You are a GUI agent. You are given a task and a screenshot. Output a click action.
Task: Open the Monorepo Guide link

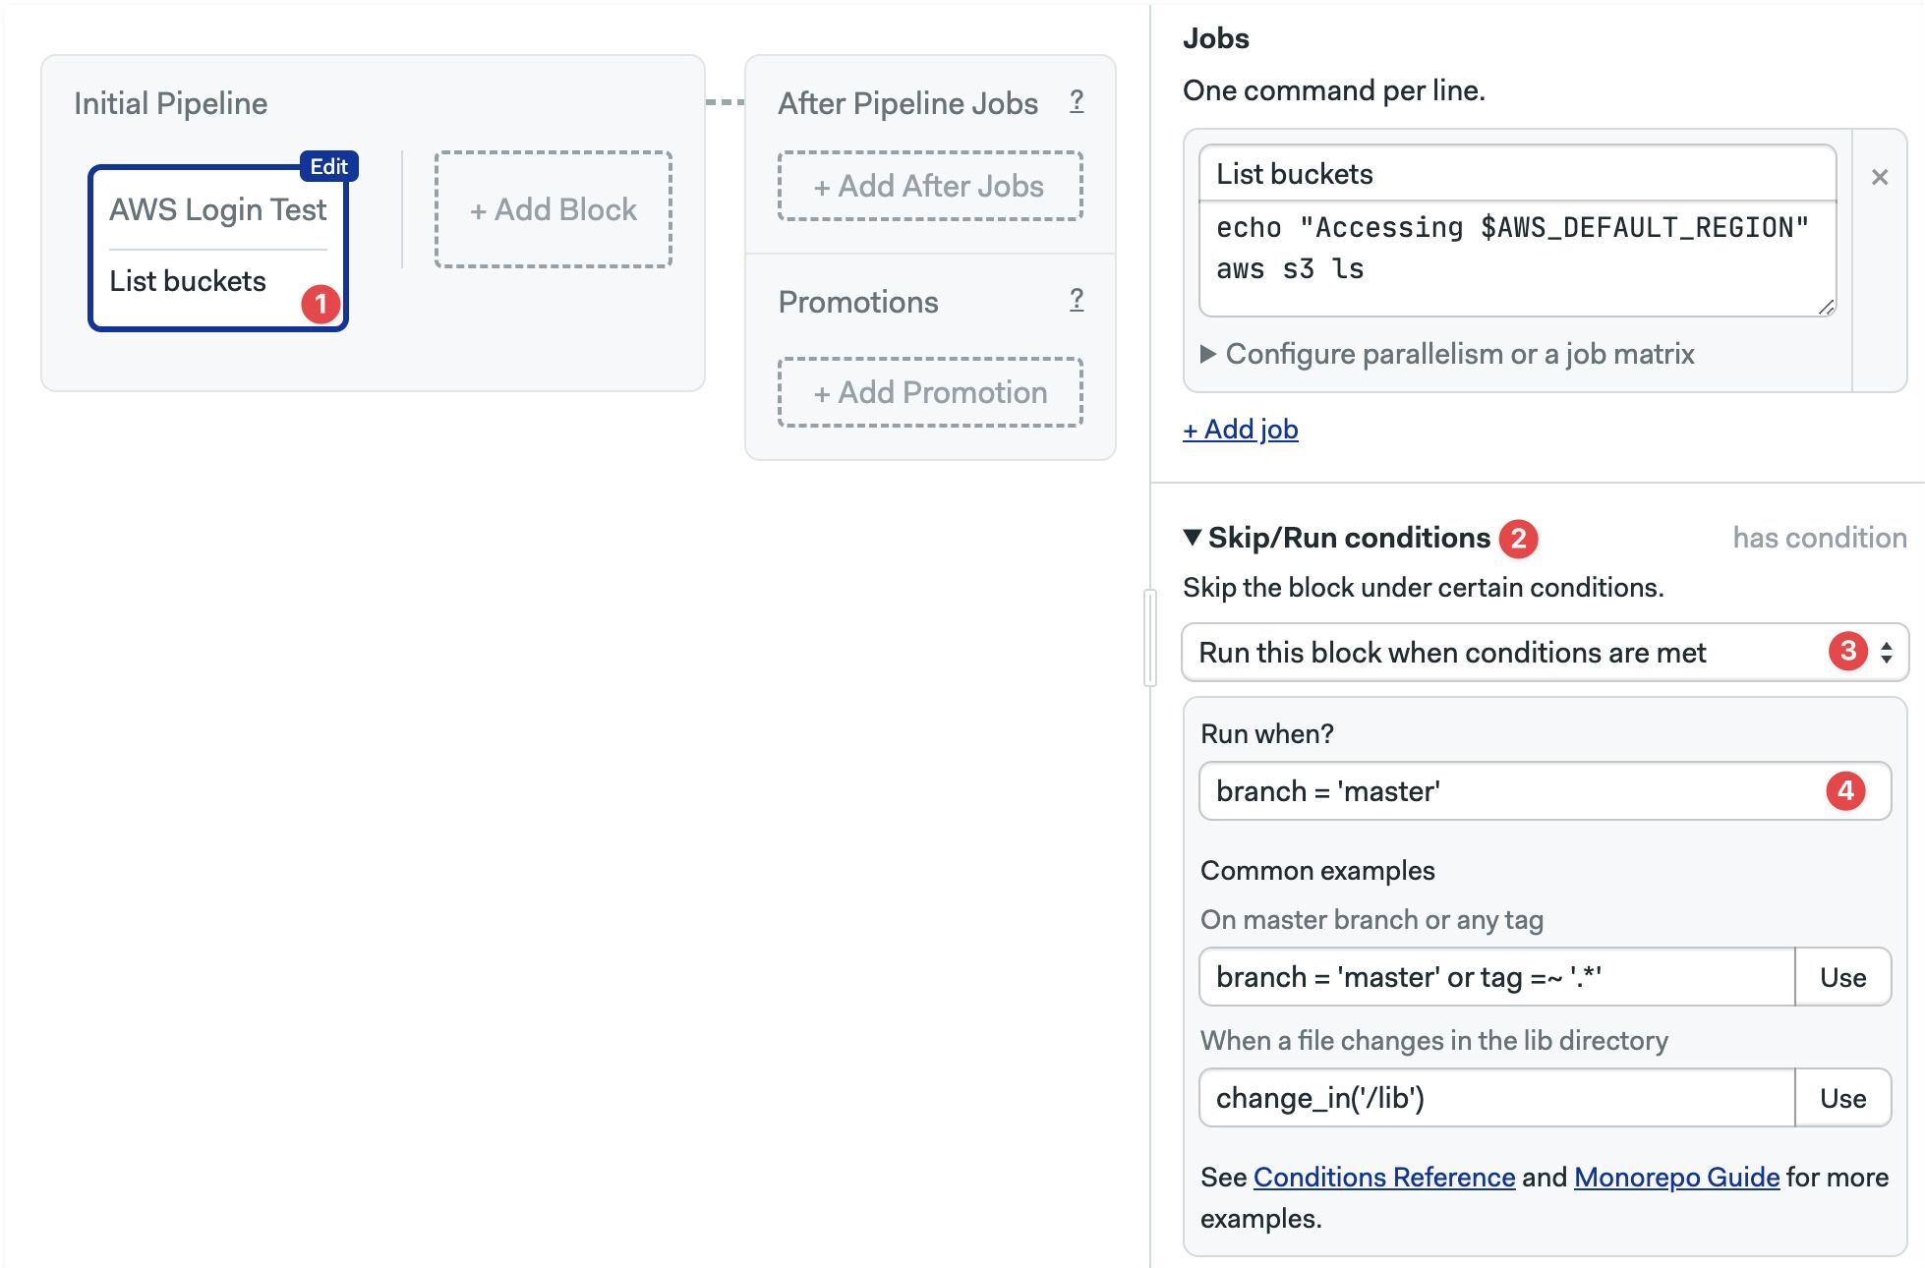tap(1676, 1178)
